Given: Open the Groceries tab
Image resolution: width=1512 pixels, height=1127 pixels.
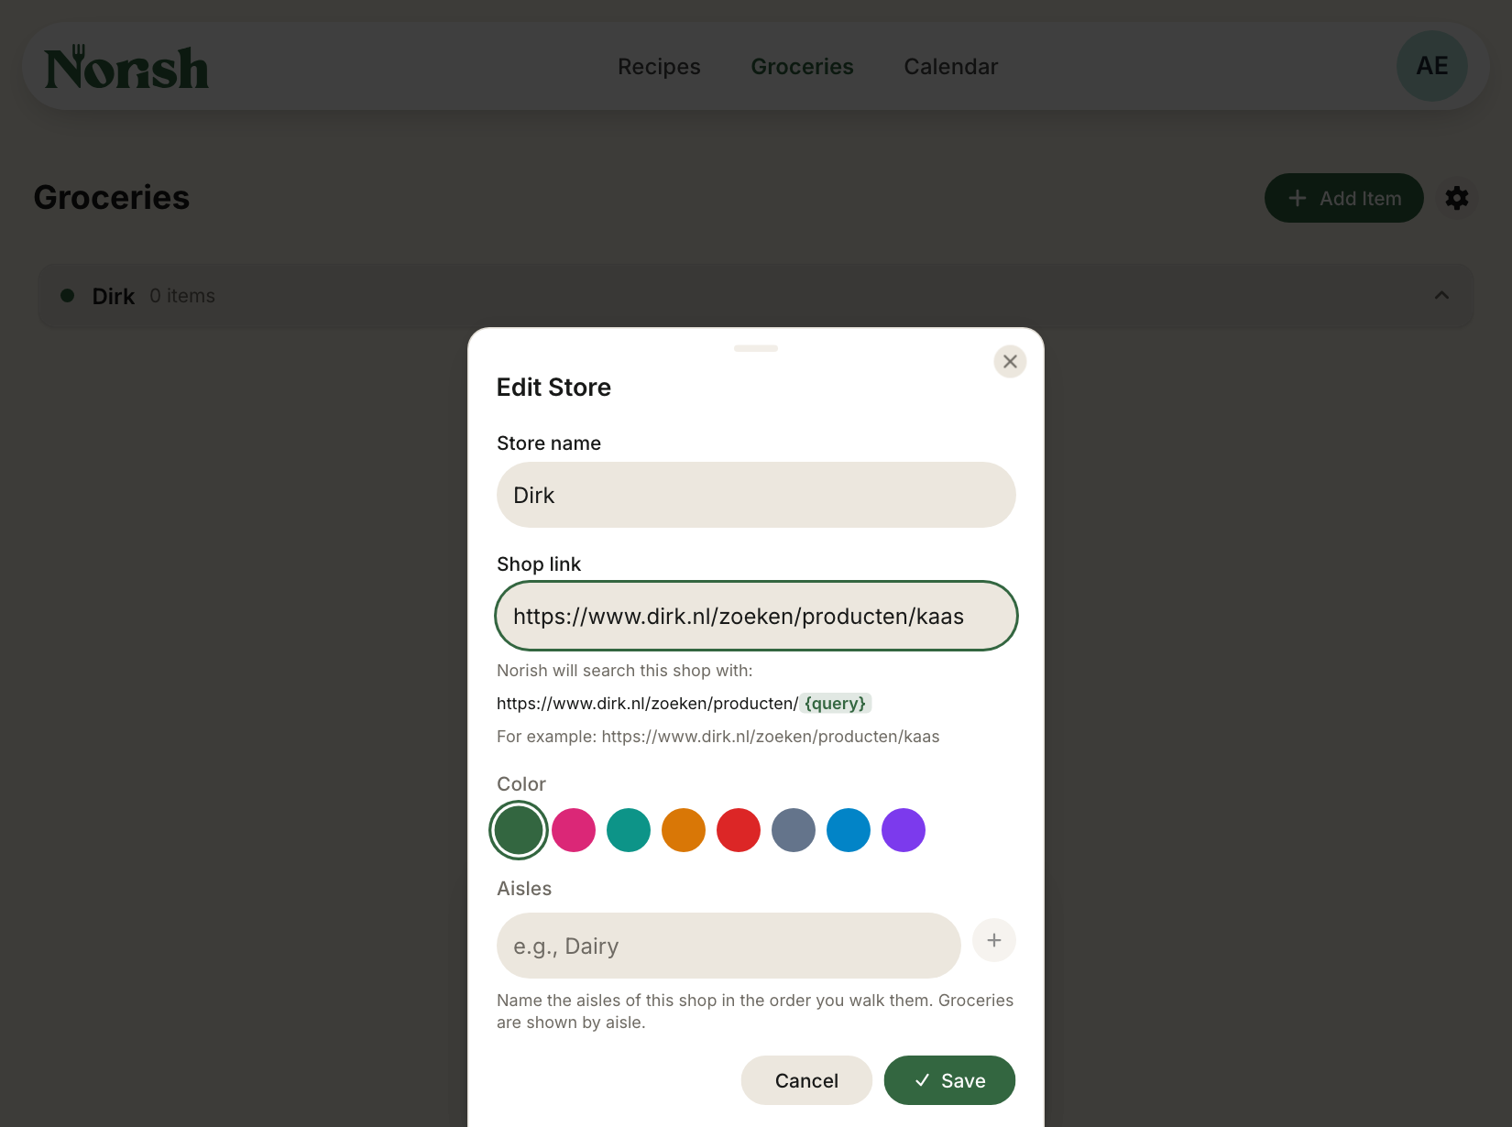Looking at the screenshot, I should (802, 67).
